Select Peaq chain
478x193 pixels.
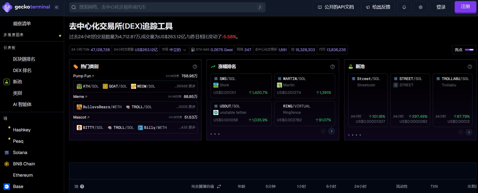pyautogui.click(x=18, y=141)
